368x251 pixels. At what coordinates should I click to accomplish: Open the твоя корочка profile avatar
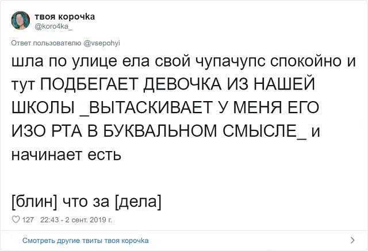click(x=20, y=21)
